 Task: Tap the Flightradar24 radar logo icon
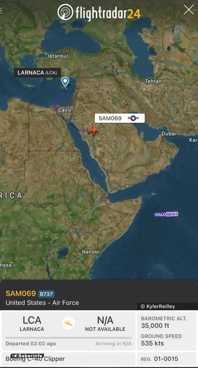click(x=65, y=12)
